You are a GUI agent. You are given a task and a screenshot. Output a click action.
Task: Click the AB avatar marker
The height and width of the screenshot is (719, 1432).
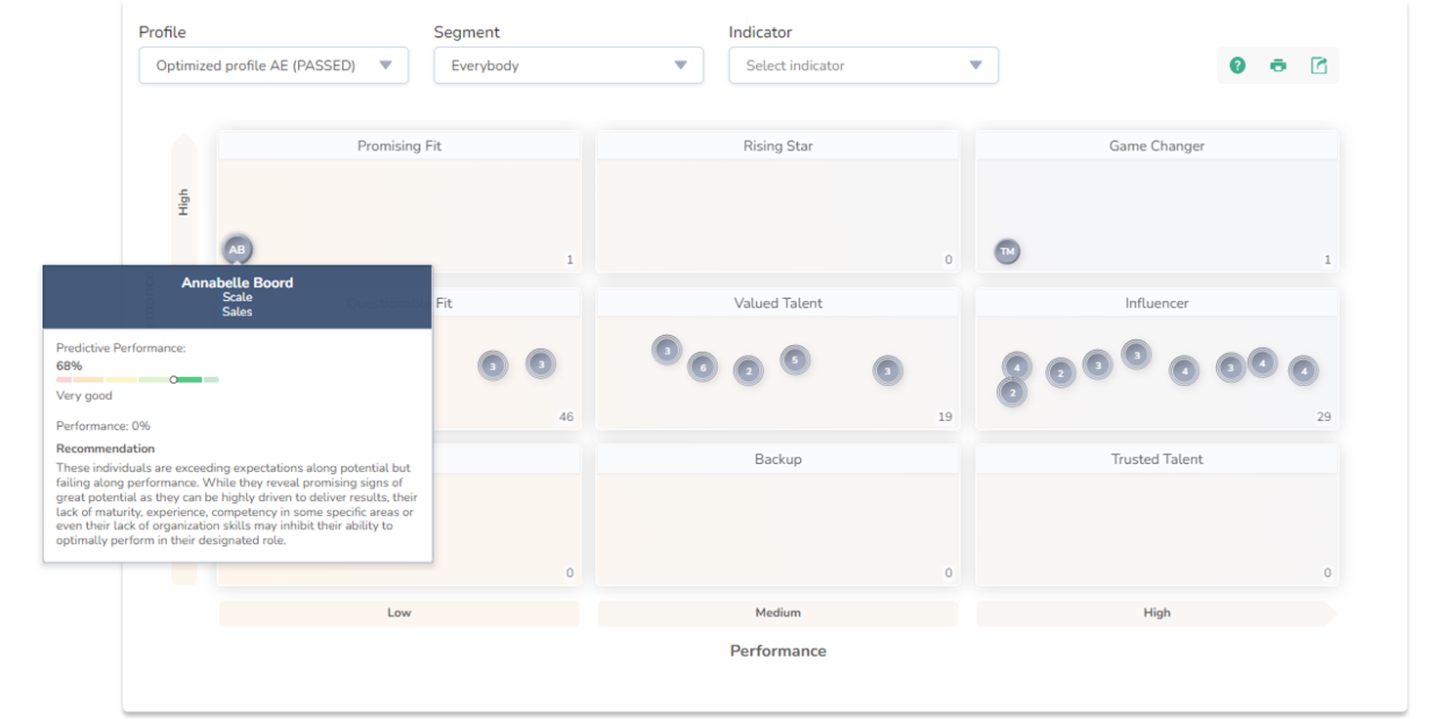[x=237, y=249]
